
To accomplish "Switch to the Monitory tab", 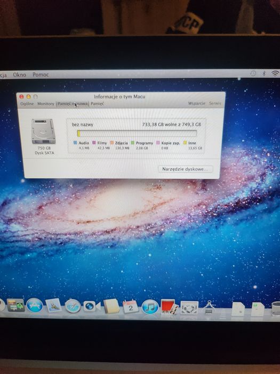I will (46, 104).
